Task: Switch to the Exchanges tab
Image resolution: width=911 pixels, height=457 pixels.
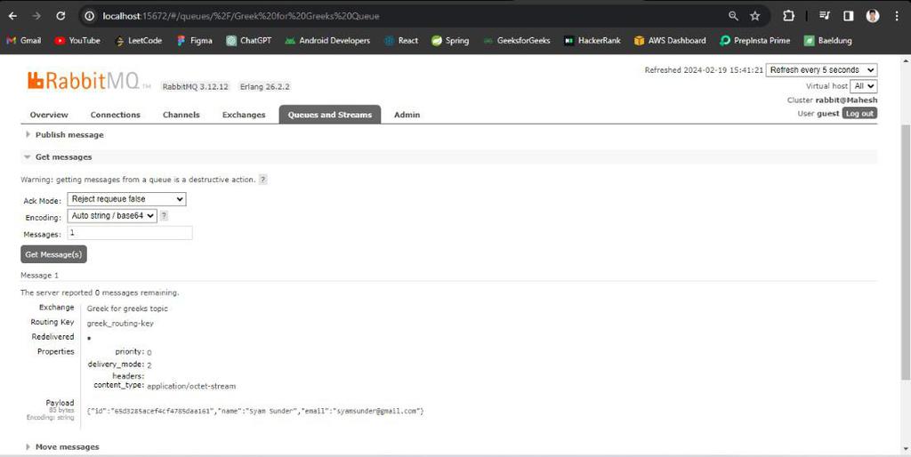Action: (244, 115)
